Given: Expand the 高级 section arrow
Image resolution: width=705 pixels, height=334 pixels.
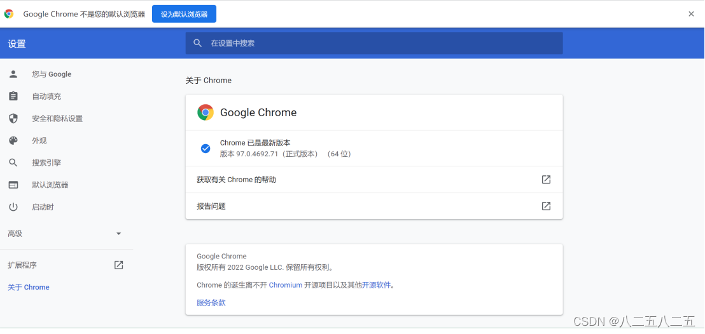Looking at the screenshot, I should coord(119,234).
